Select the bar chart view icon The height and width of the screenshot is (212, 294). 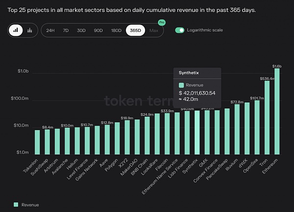click(16, 30)
